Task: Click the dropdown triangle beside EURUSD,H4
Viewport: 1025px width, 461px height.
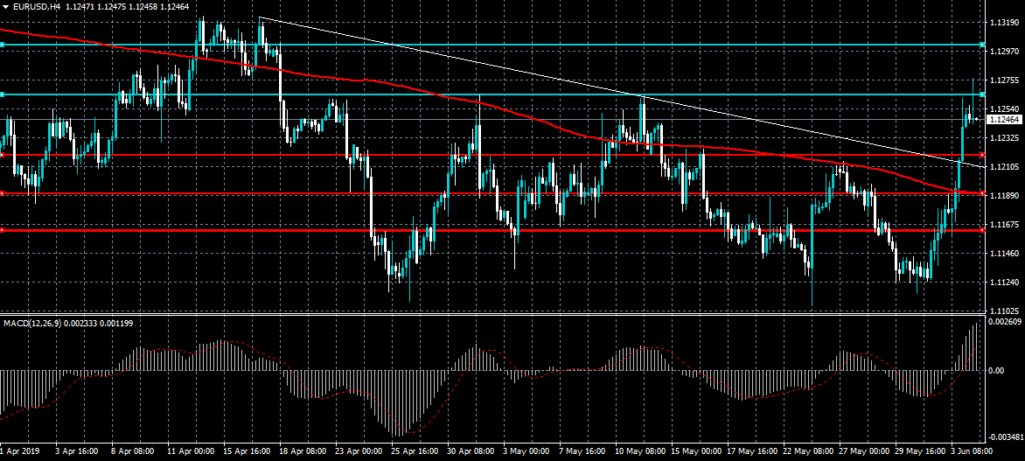Action: pyautogui.click(x=6, y=6)
